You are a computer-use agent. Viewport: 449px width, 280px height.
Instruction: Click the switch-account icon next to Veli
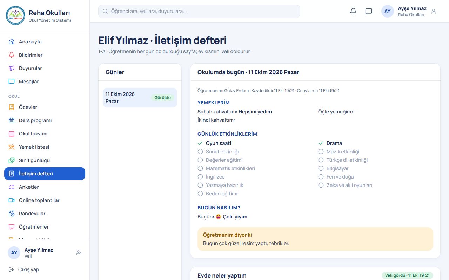point(79,253)
